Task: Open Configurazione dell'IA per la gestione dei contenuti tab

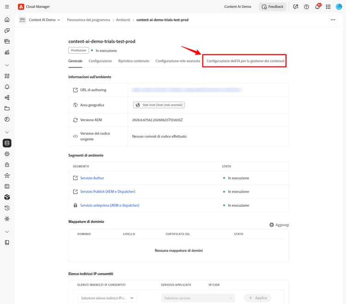Action: [245, 61]
